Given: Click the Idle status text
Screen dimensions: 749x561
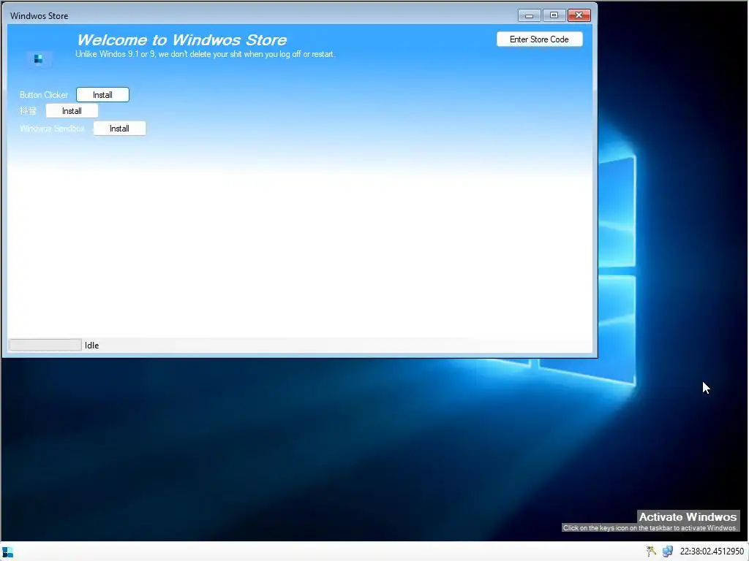Looking at the screenshot, I should tap(91, 346).
